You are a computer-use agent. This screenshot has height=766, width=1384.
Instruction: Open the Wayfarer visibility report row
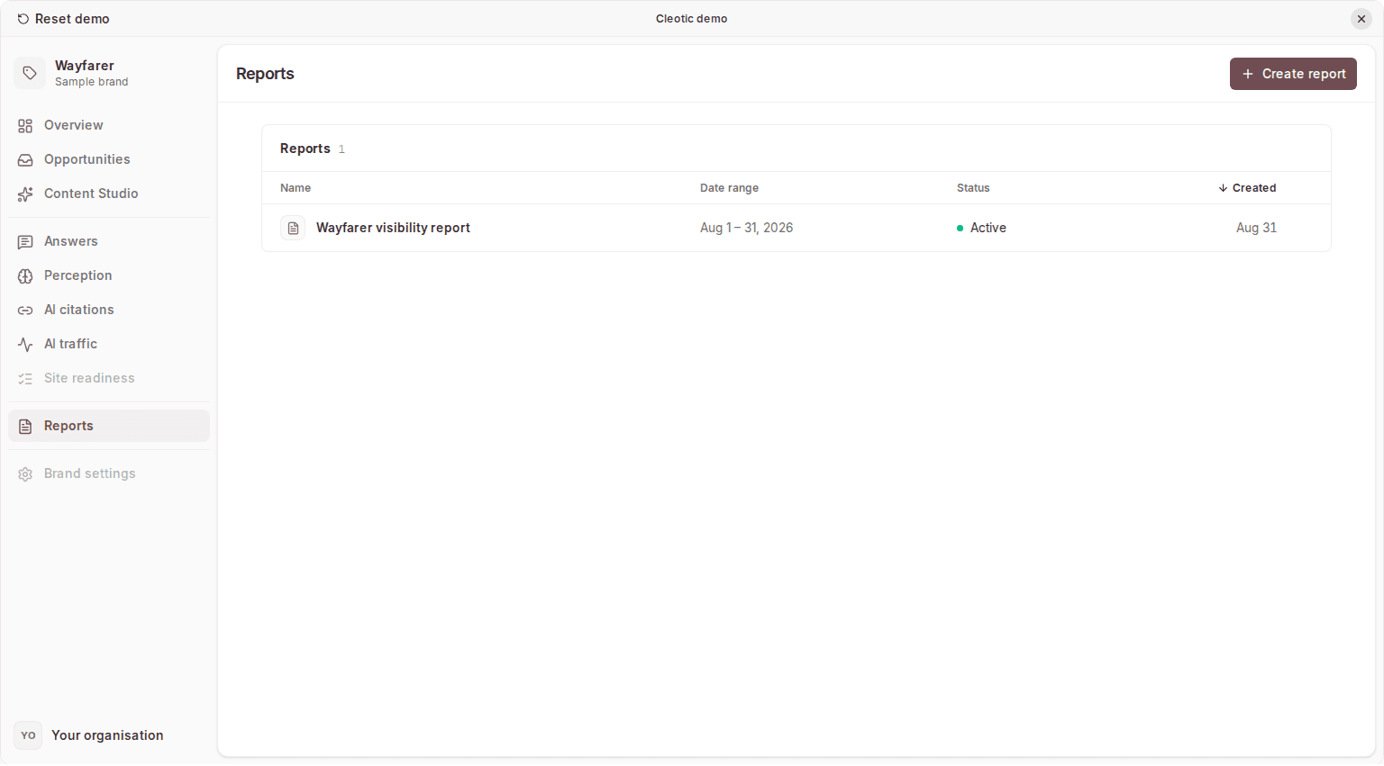(797, 228)
